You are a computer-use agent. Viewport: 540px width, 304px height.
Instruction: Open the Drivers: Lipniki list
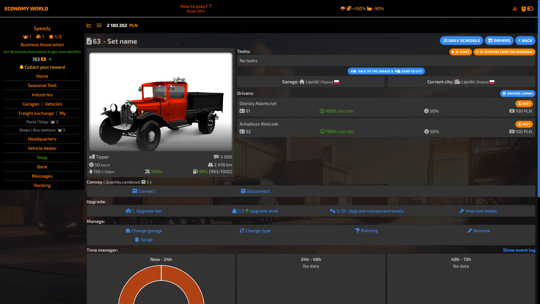517,93
